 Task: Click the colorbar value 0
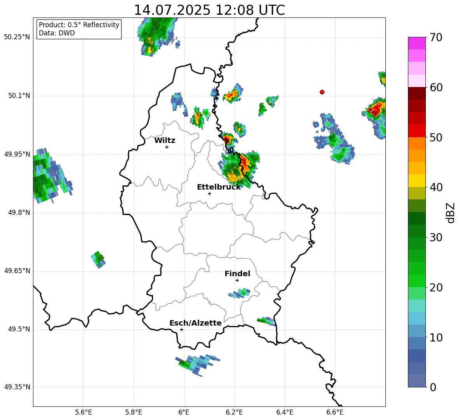click(433, 387)
